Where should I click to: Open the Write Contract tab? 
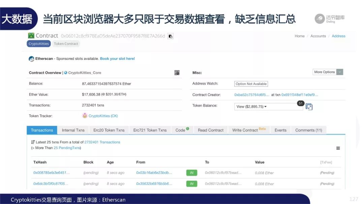pos(249,130)
